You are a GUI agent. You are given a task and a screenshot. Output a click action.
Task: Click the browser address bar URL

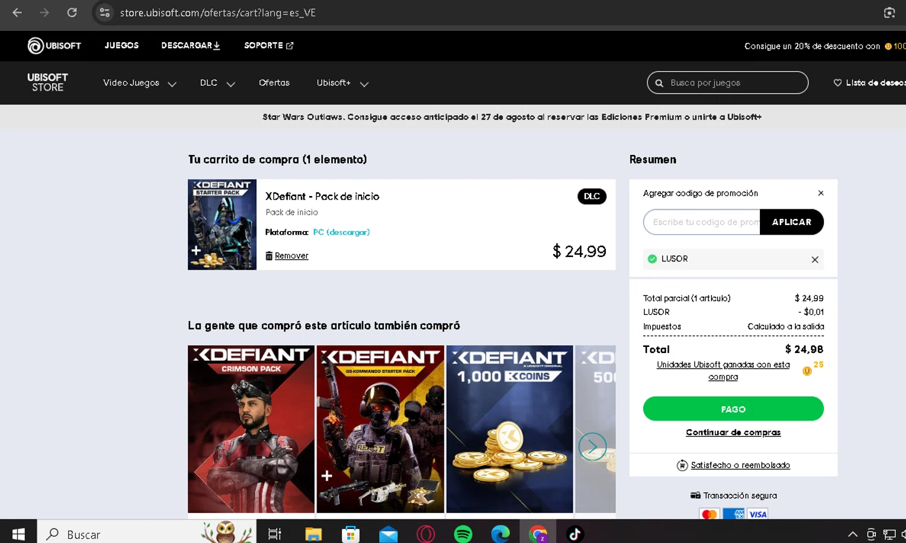point(218,13)
